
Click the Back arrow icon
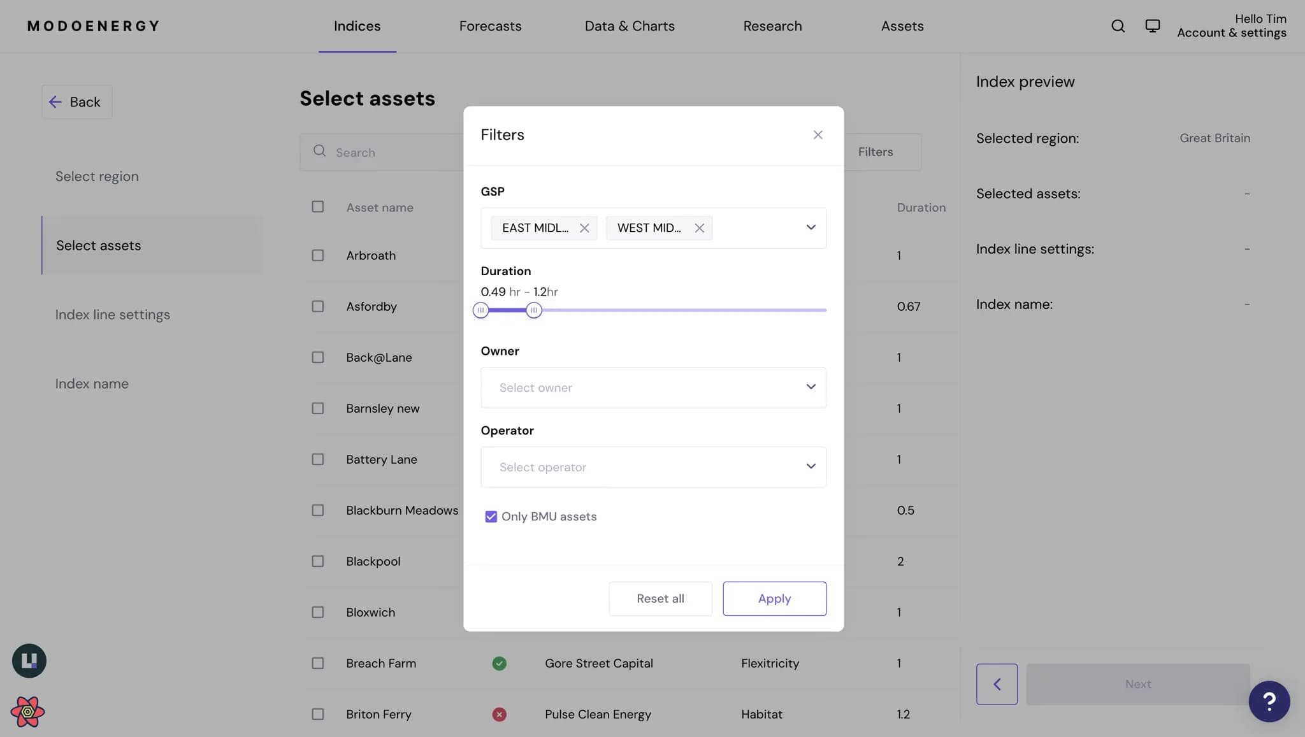tap(55, 102)
